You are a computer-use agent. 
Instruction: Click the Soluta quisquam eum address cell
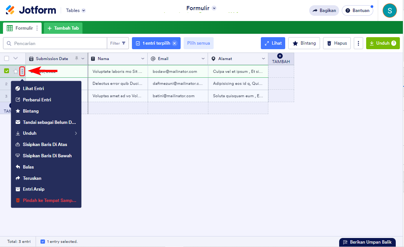tap(238, 96)
